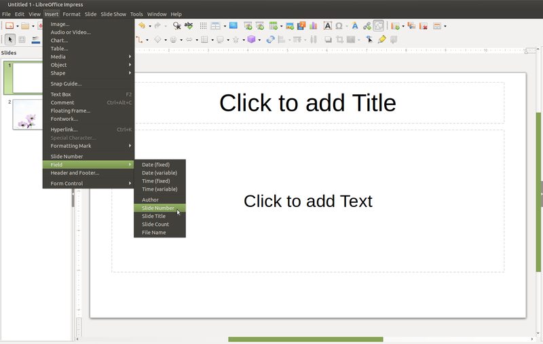The image size is (543, 344).
Task: Click the Rotate tool icon
Action: [270, 40]
